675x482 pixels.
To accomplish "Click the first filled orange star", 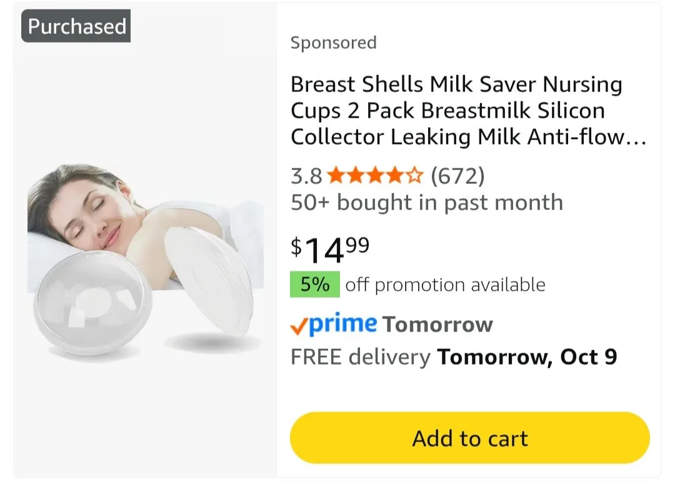I will [336, 176].
